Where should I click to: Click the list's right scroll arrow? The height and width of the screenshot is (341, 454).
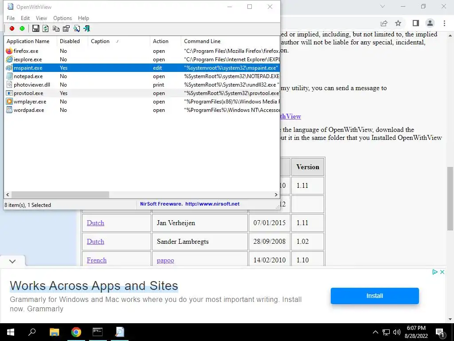pyautogui.click(x=276, y=194)
